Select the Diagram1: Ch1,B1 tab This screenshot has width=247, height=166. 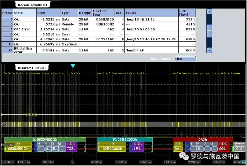coord(32,68)
